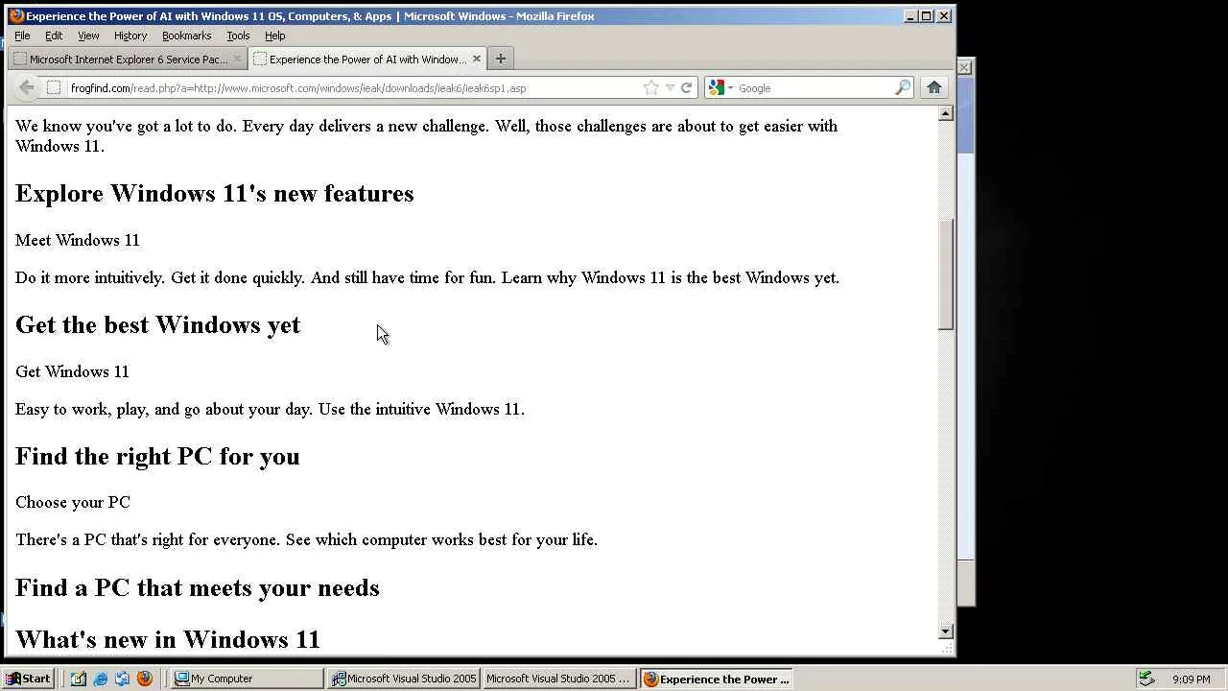Image resolution: width=1228 pixels, height=691 pixels.
Task: Click the vertical scrollbar thumb
Action: (946, 274)
